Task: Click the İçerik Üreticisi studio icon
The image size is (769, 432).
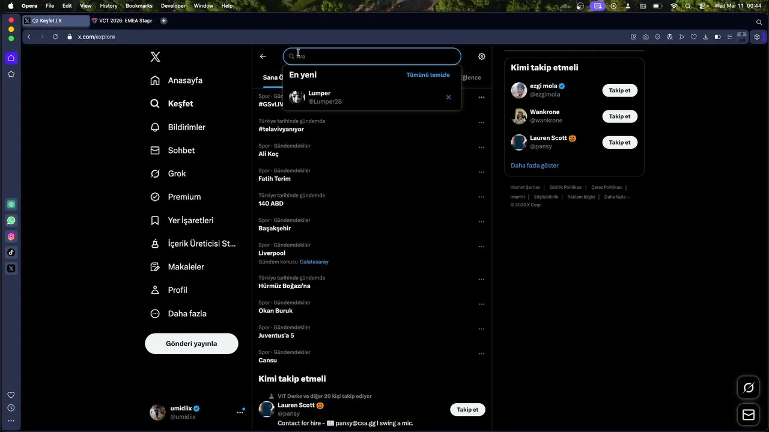Action: coord(155,244)
